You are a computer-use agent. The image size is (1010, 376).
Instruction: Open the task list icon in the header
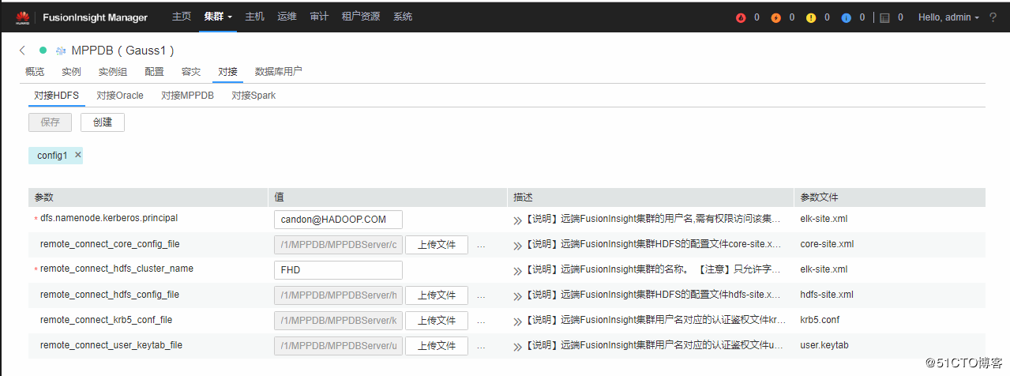coord(884,17)
